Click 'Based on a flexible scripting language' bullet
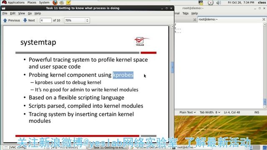 [76, 97]
